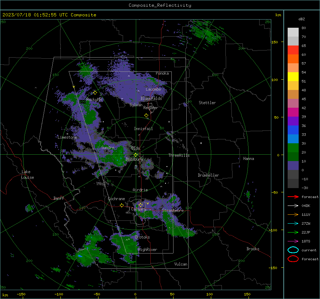
Task: Click the Ponoka city label
Action: 162,73
